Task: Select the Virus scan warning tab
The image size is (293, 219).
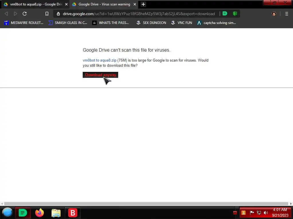Action: coord(104,4)
